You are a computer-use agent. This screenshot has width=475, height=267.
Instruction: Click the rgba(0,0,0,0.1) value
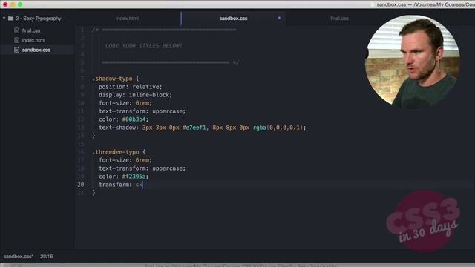[x=278, y=128]
